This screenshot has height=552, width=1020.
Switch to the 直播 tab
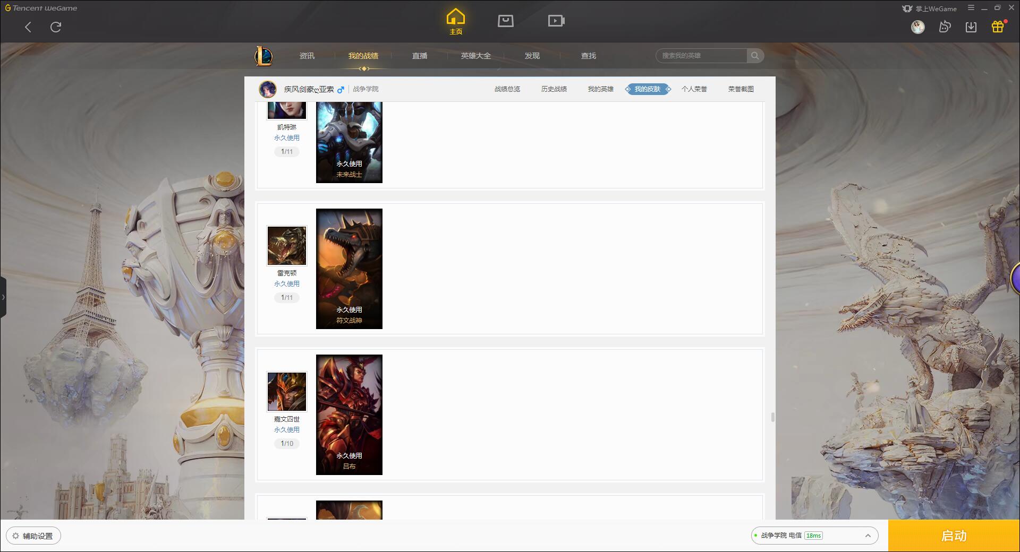420,56
